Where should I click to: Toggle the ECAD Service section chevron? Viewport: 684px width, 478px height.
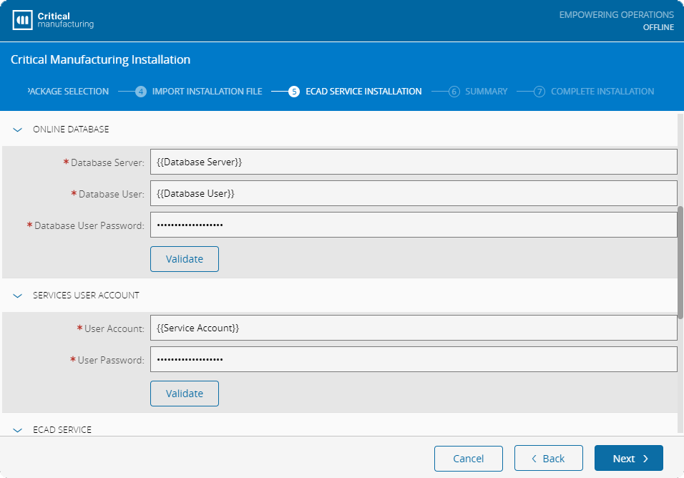pyautogui.click(x=19, y=430)
